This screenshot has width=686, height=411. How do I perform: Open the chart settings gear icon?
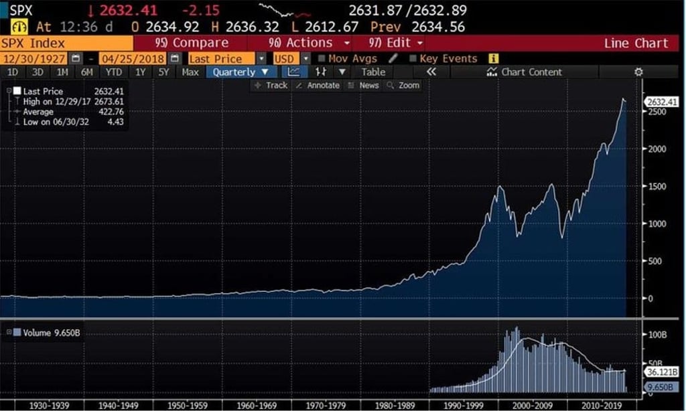(x=638, y=72)
